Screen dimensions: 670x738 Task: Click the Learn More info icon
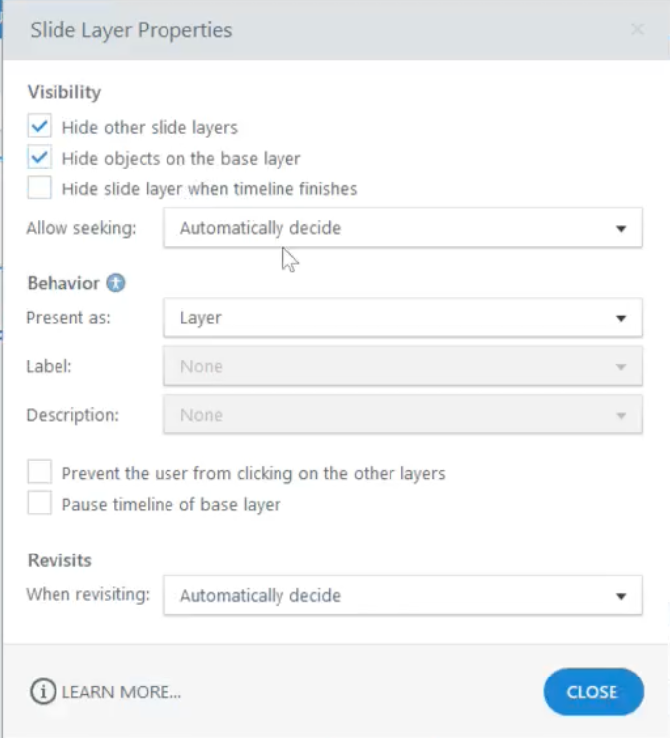point(44,691)
